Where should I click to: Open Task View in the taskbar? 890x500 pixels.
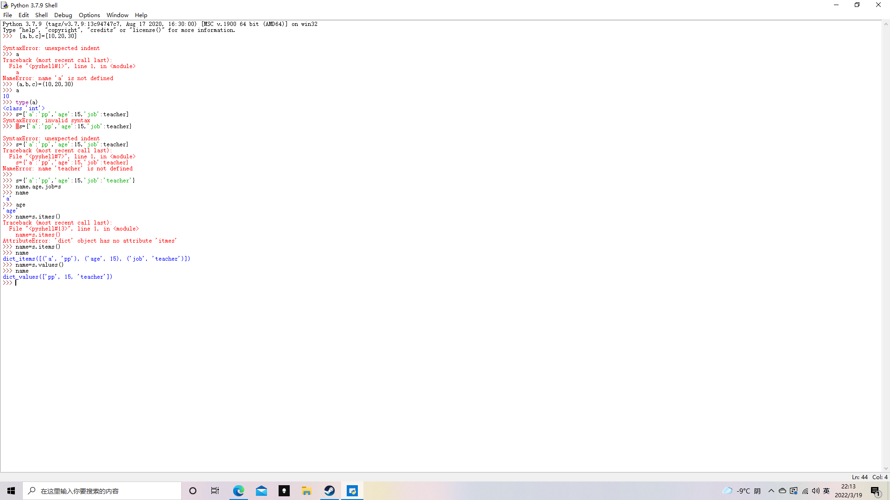tap(215, 491)
